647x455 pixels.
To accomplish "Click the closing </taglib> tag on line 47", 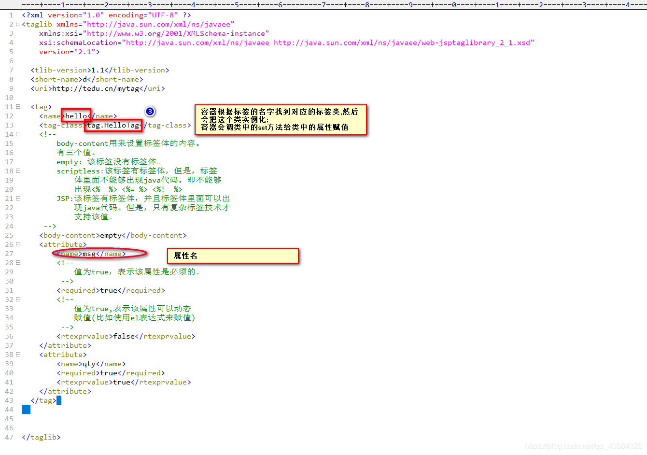I will click(41, 437).
